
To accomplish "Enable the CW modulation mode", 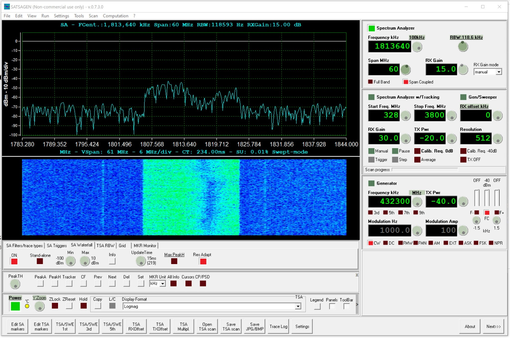I will tap(370, 243).
